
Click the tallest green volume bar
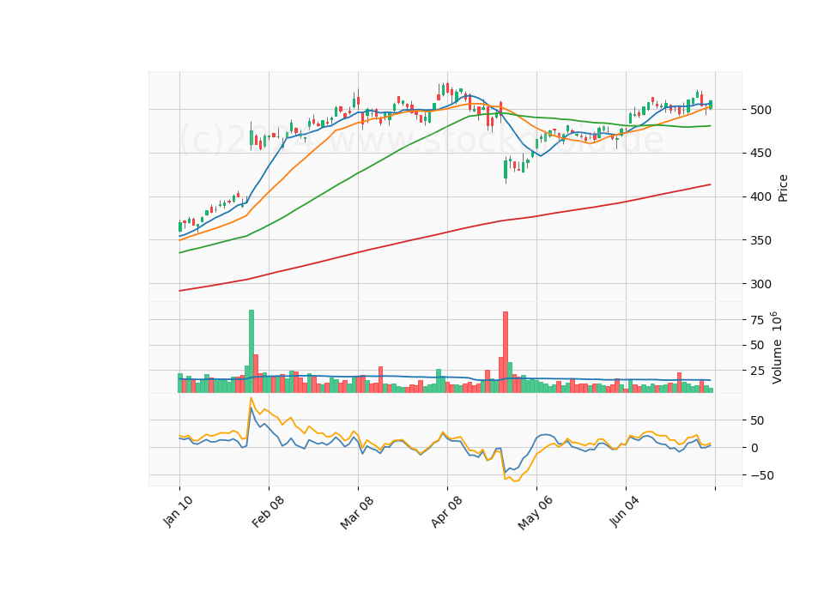coord(251,351)
